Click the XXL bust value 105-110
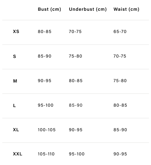The image size is (151, 165). click(46, 154)
